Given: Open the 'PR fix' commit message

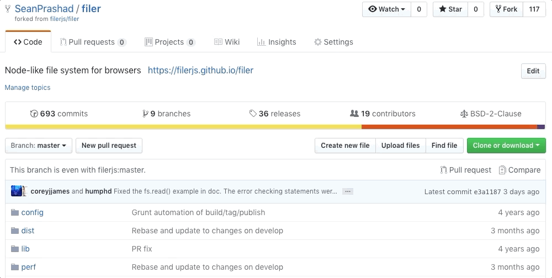Looking at the screenshot, I should click(142, 249).
